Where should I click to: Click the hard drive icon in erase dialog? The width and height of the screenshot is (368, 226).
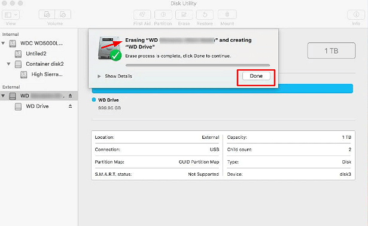(x=110, y=48)
